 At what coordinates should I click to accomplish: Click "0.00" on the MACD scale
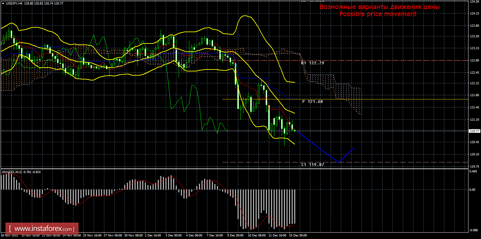pyautogui.click(x=473, y=189)
